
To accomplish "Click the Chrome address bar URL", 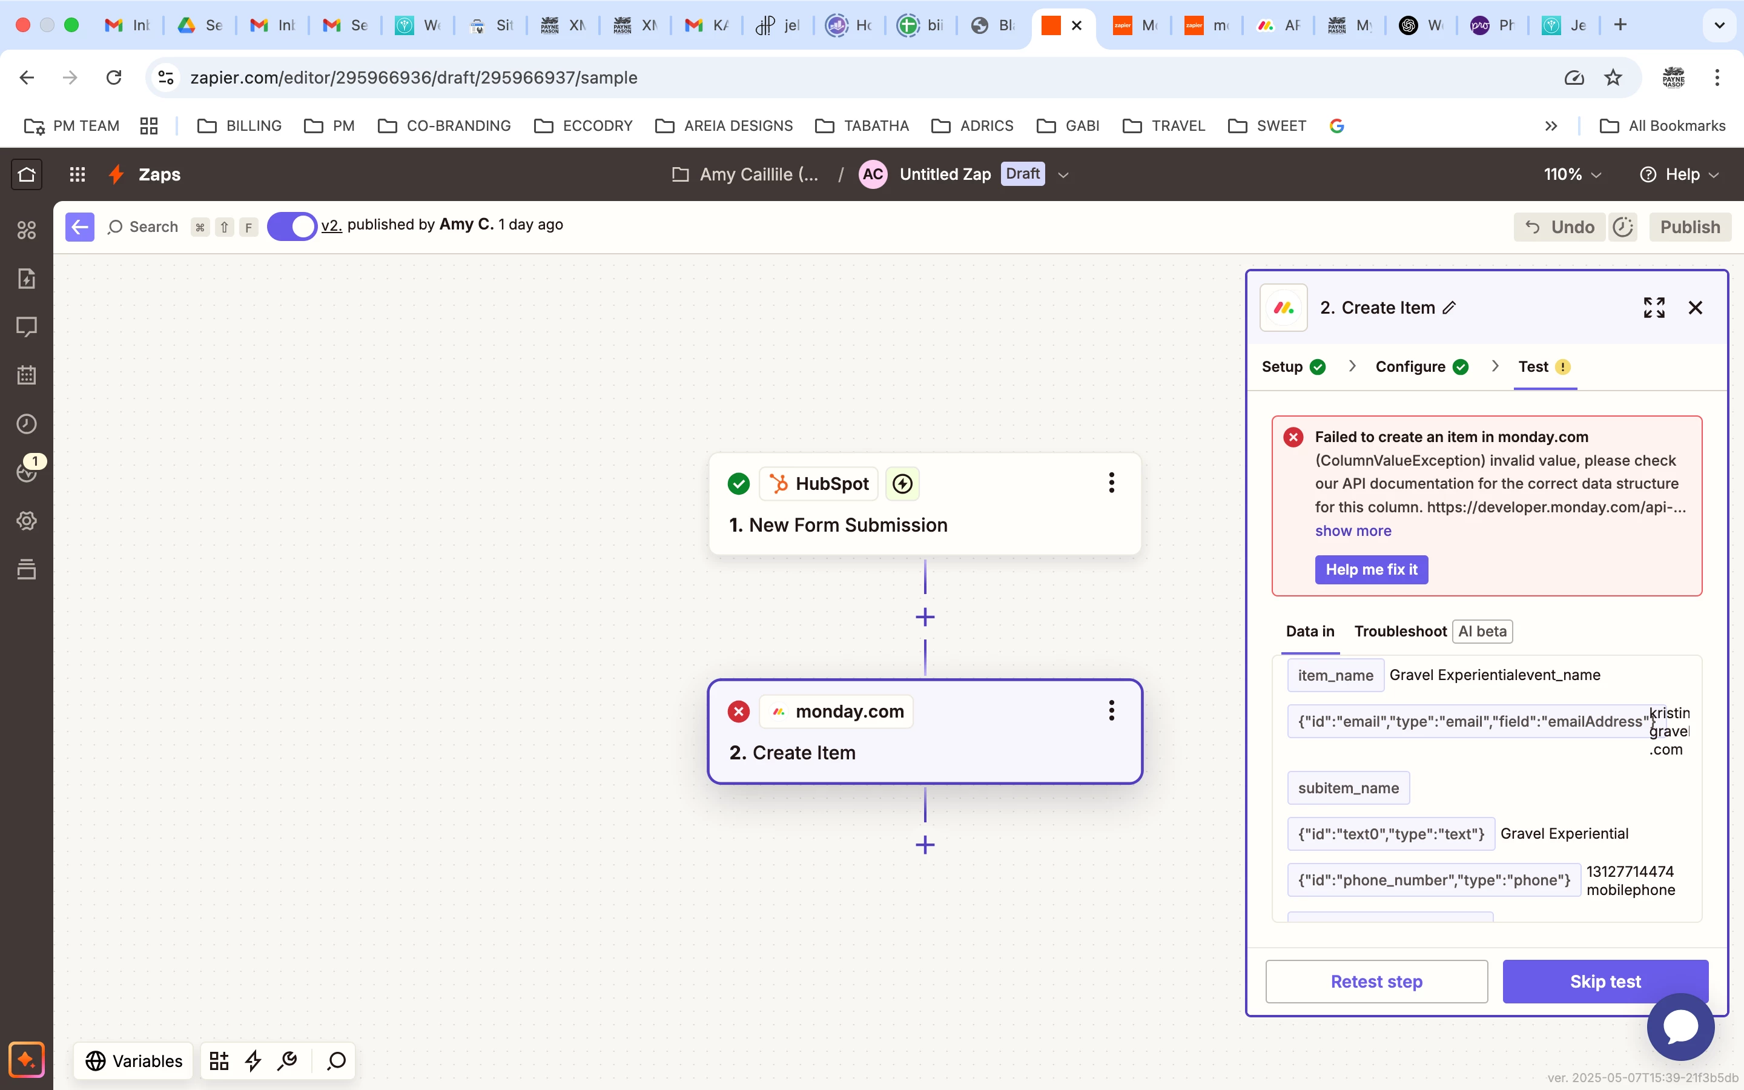I will (414, 78).
